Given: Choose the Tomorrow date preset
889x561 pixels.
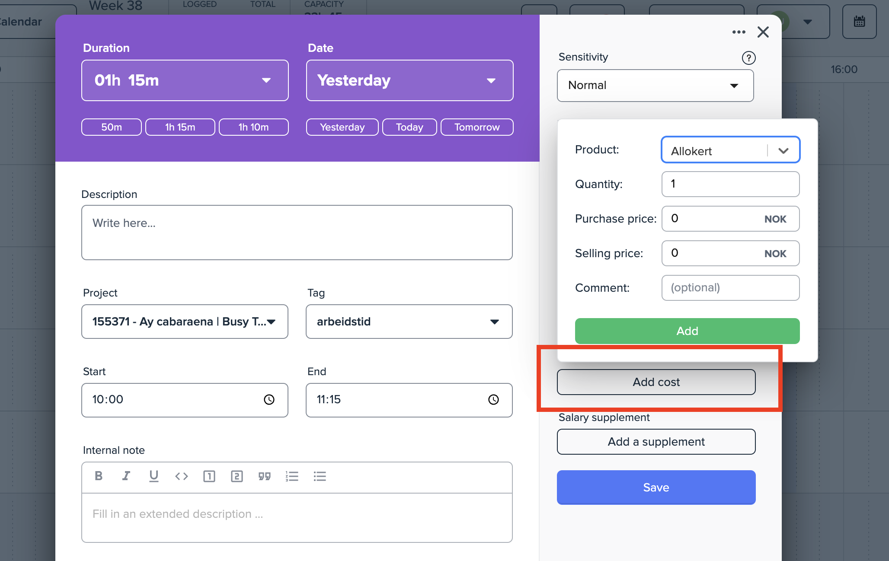Looking at the screenshot, I should coord(476,127).
